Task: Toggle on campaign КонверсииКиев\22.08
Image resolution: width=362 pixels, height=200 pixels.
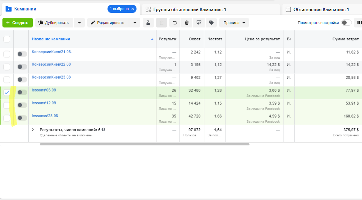Action: 22,67
